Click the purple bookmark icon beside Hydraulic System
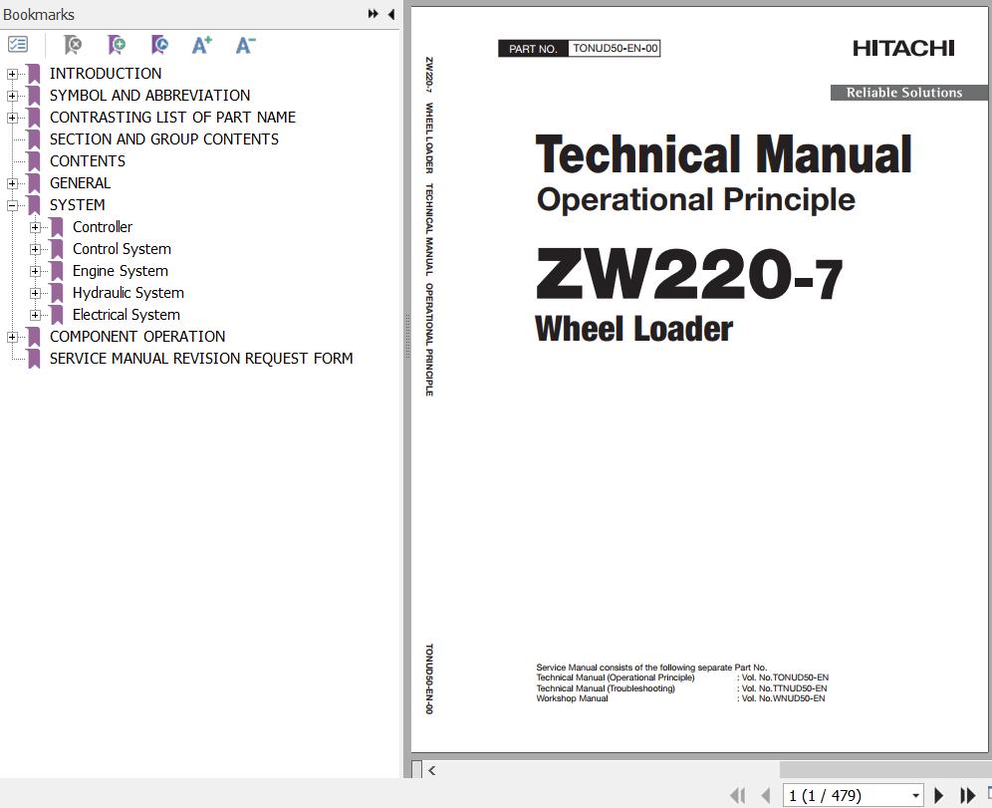The image size is (992, 808). [57, 293]
